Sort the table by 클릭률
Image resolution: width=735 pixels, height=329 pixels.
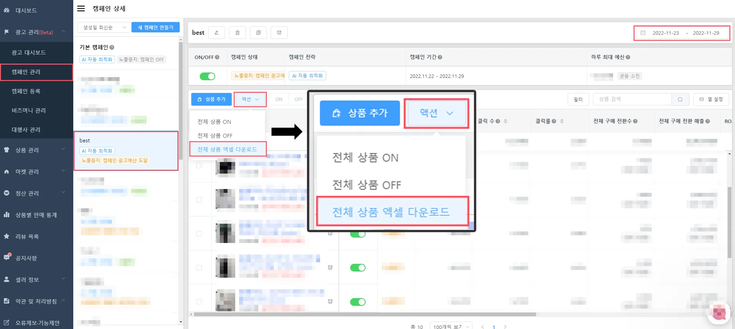[x=562, y=121]
